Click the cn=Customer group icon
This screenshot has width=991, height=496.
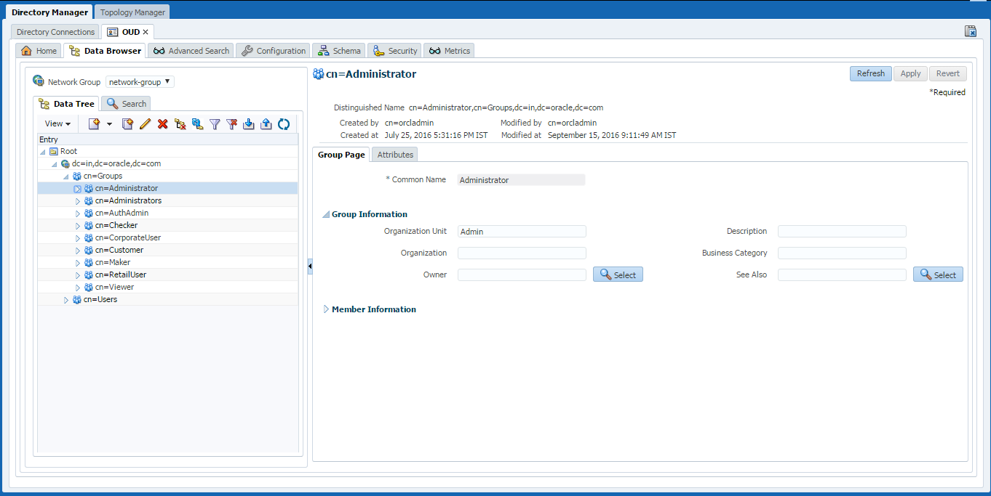(89, 250)
